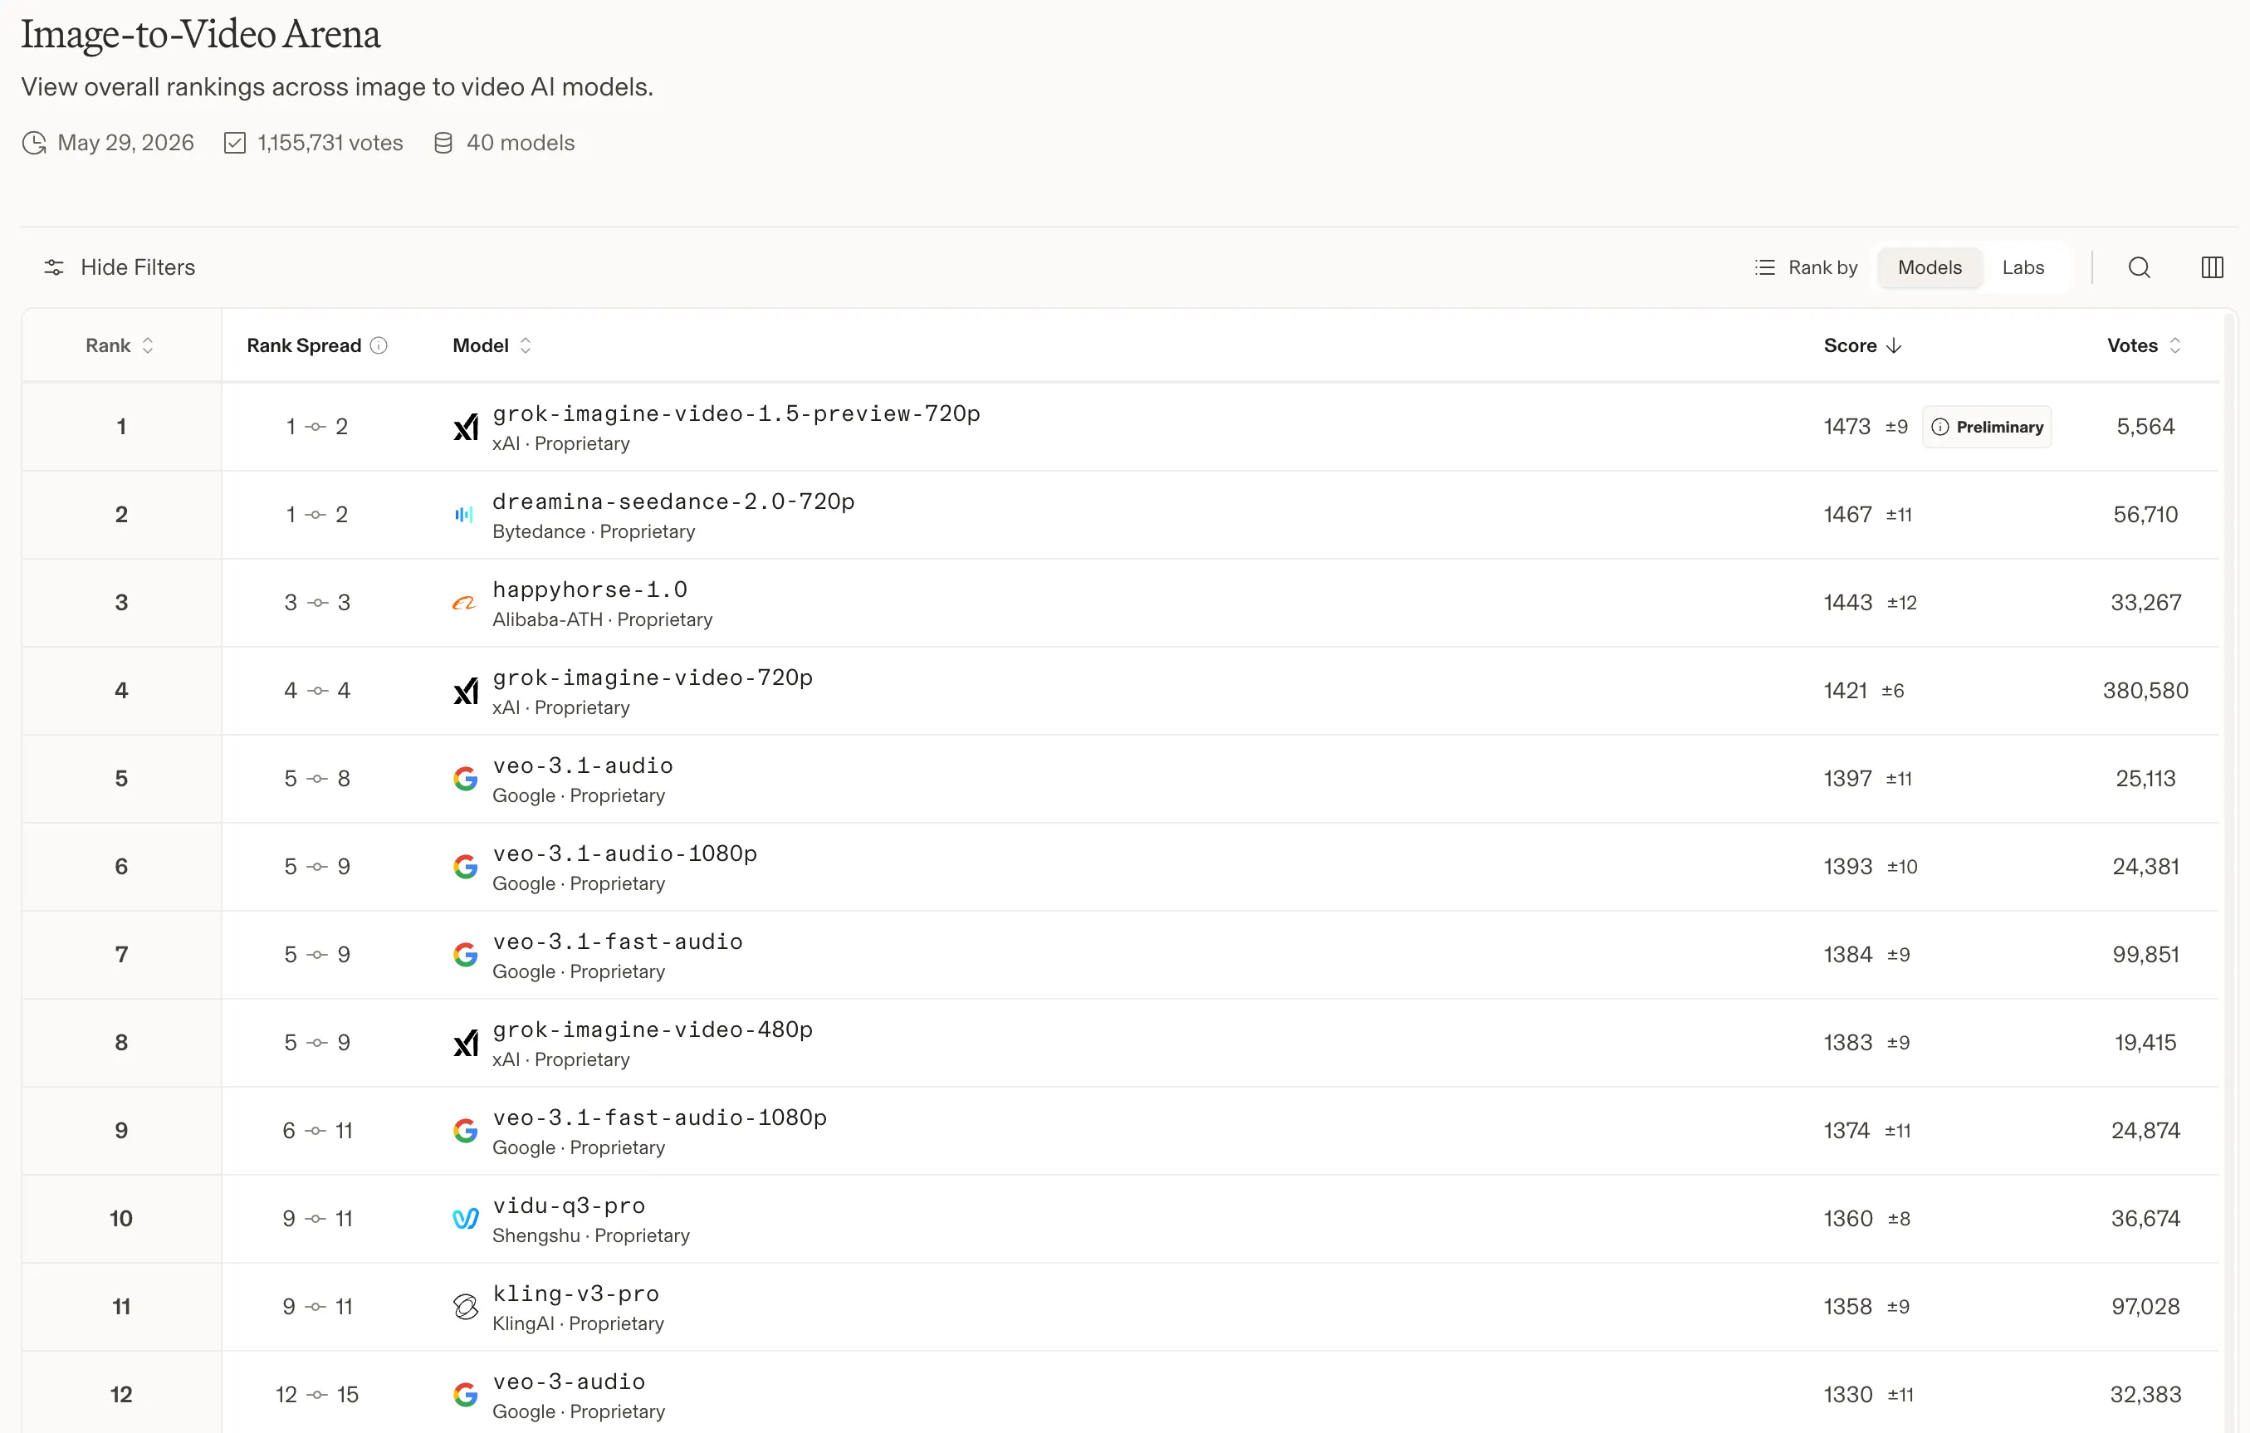
Task: Click the score 1360 cell
Action: (x=1847, y=1219)
